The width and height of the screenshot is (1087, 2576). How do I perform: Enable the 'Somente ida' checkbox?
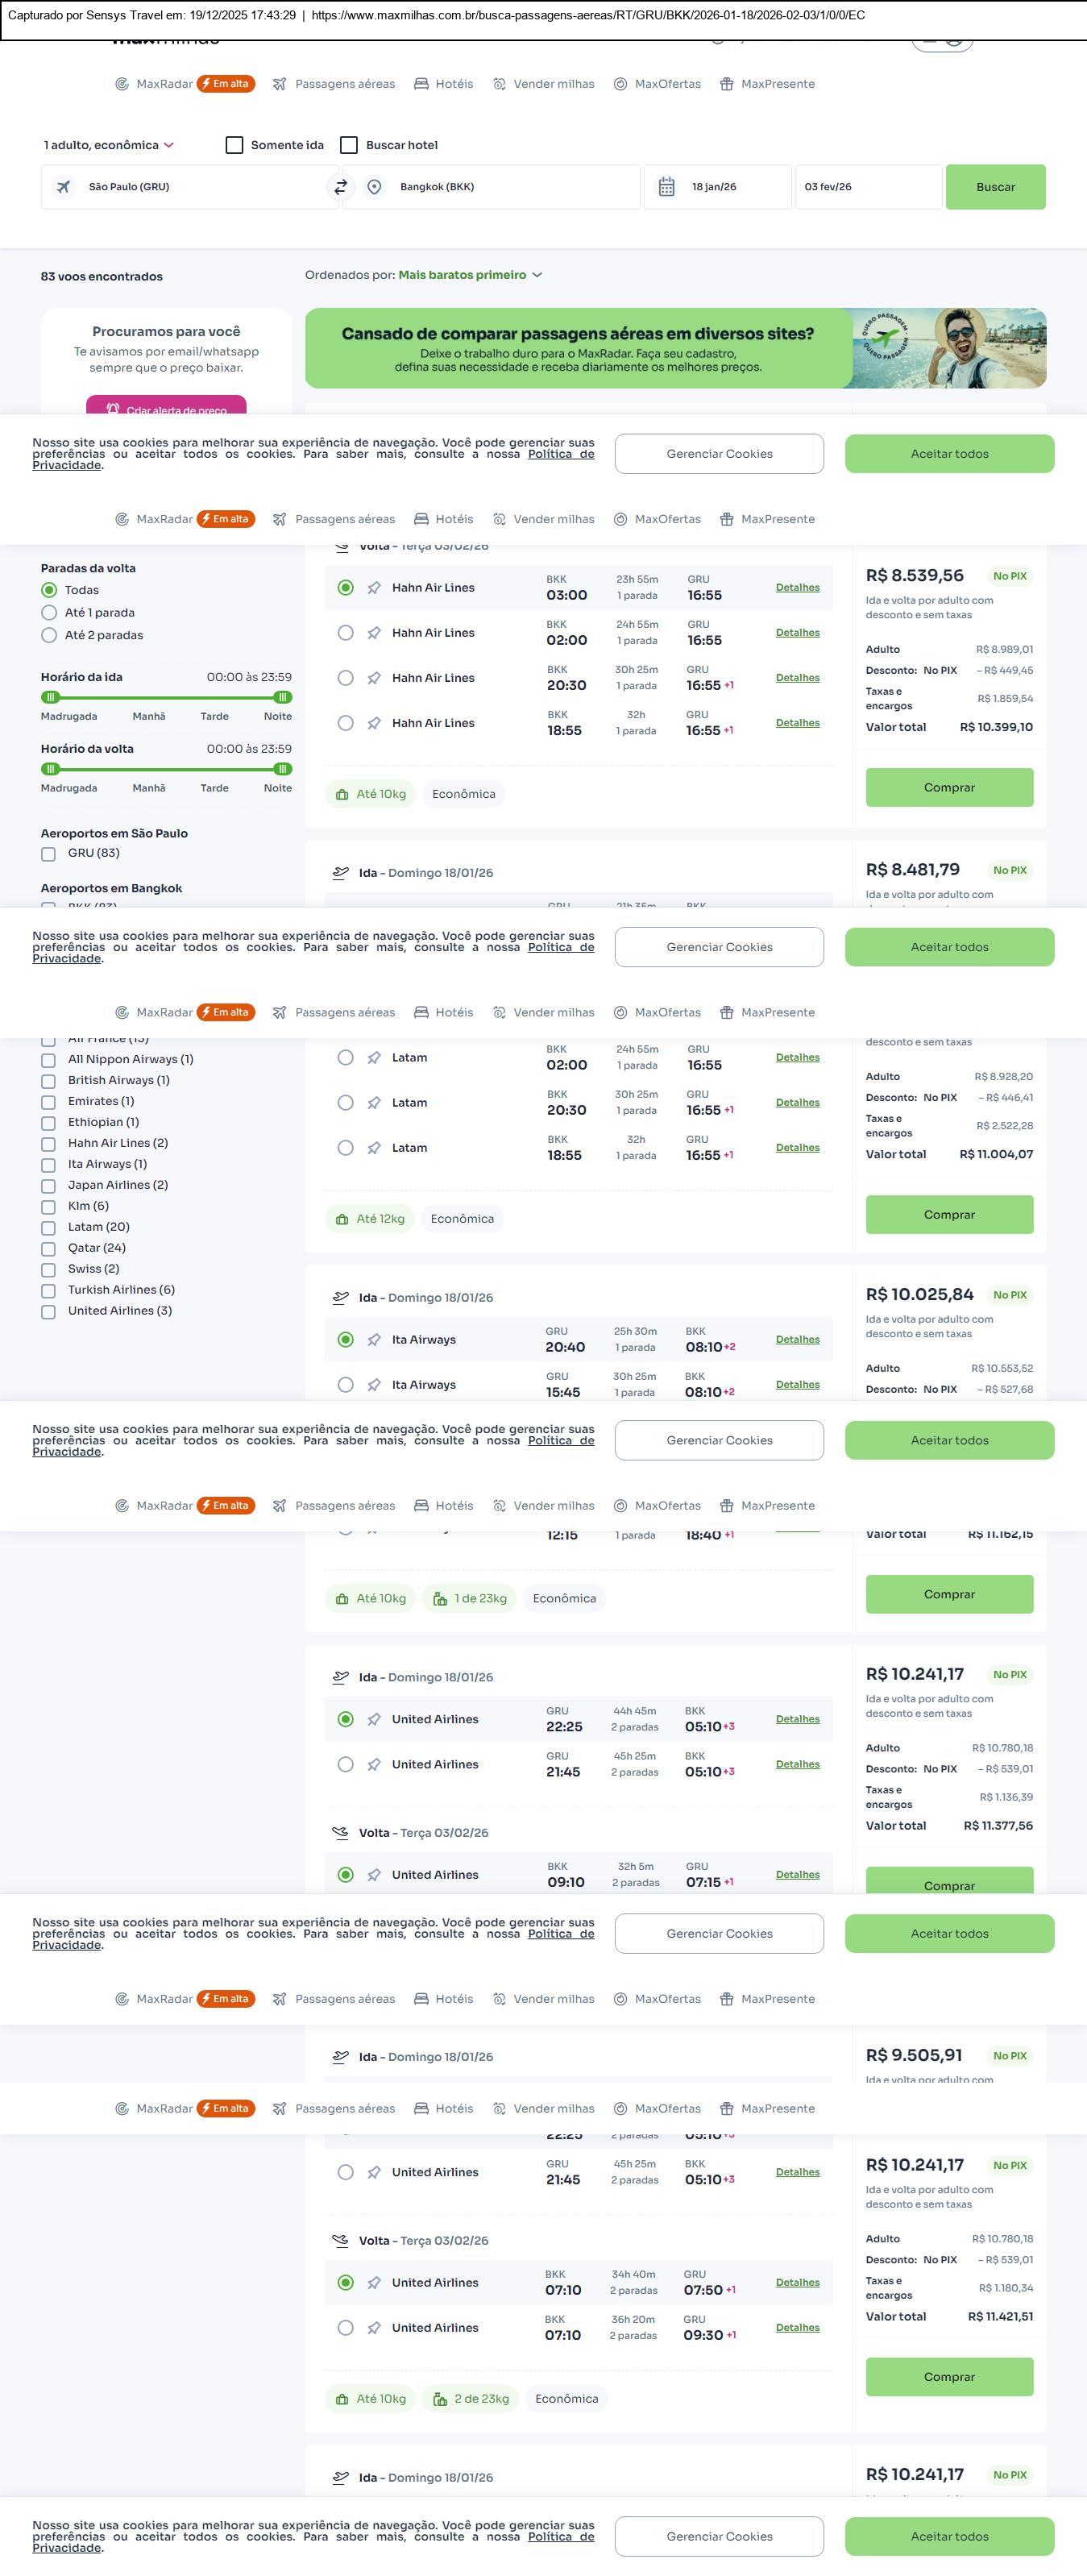235,145
